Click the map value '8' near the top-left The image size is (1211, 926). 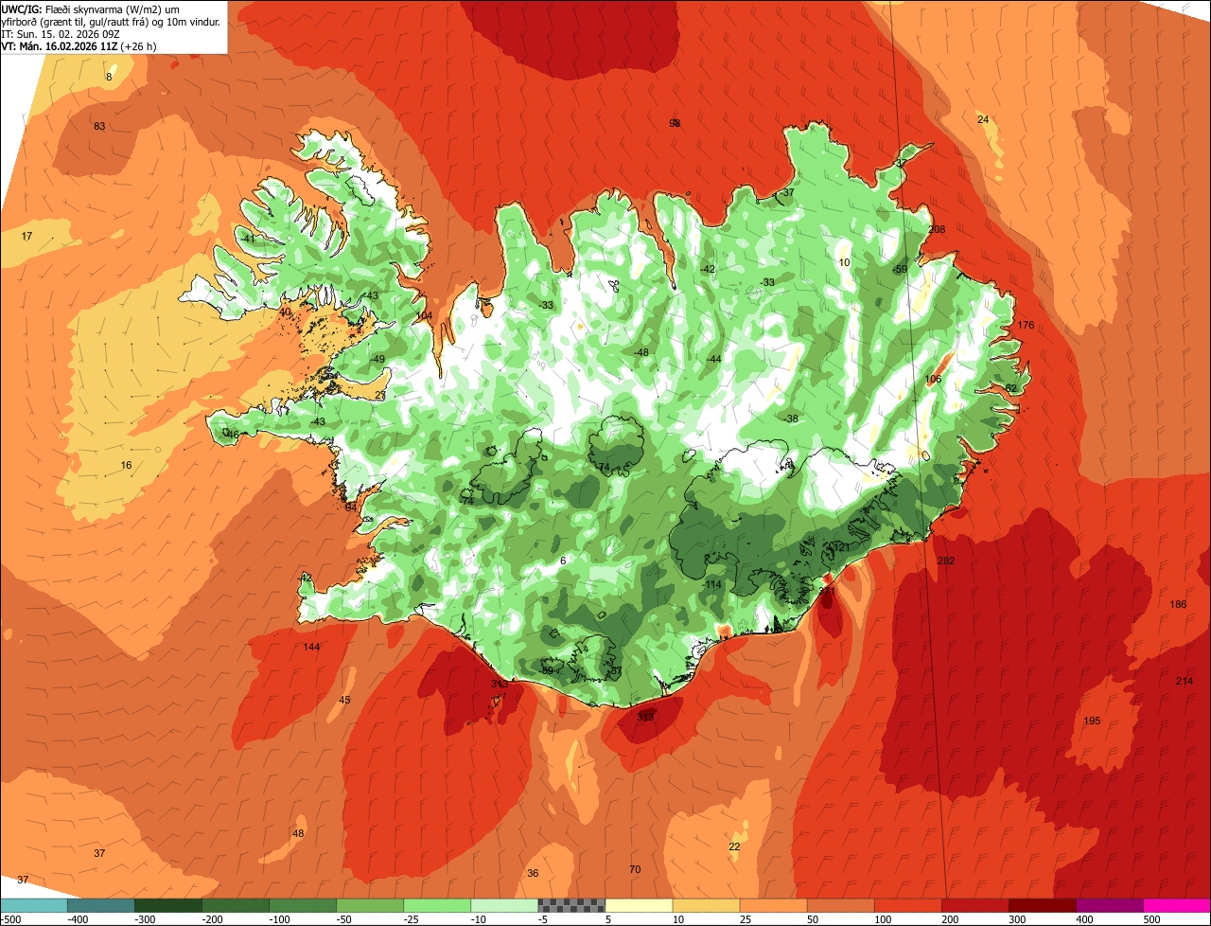pyautogui.click(x=109, y=77)
